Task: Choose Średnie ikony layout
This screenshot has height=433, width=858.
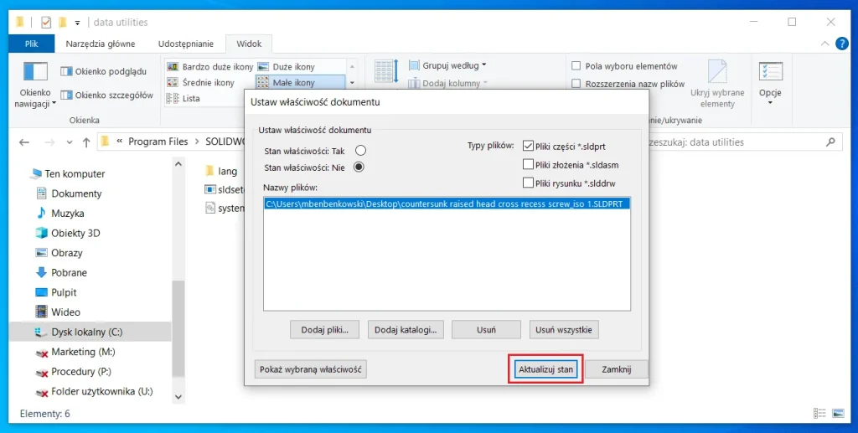Action: [x=201, y=83]
